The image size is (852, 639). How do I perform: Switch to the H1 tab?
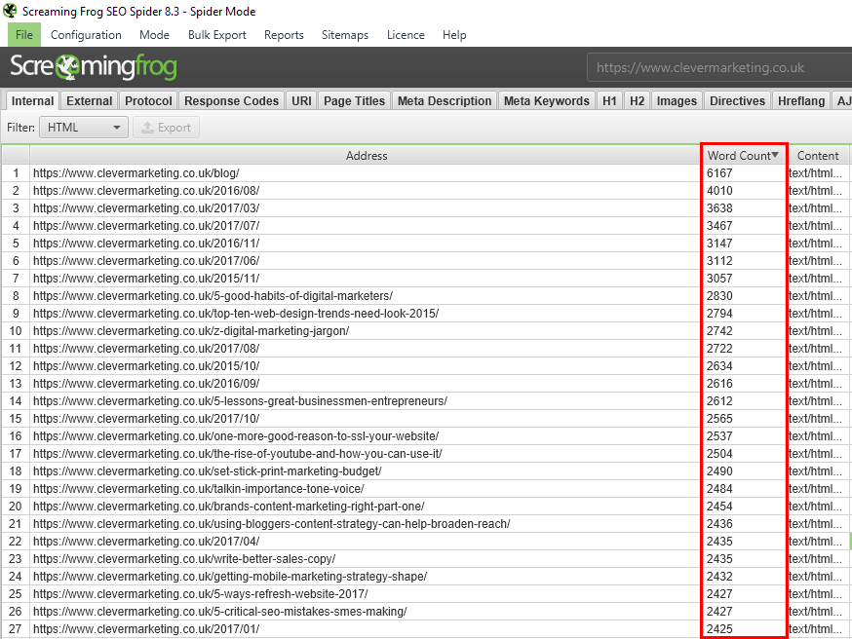(x=609, y=101)
